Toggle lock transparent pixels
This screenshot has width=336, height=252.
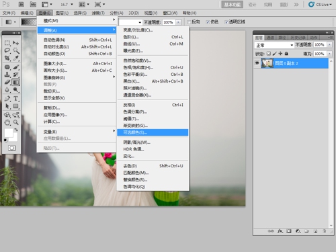268,54
